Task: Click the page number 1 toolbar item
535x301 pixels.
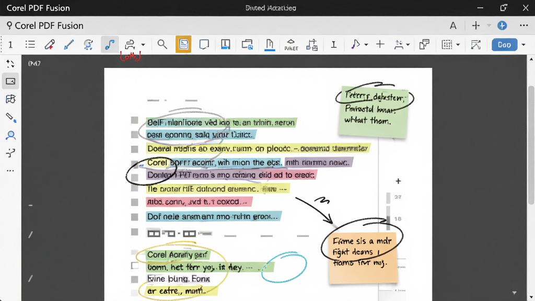Action: pos(10,45)
